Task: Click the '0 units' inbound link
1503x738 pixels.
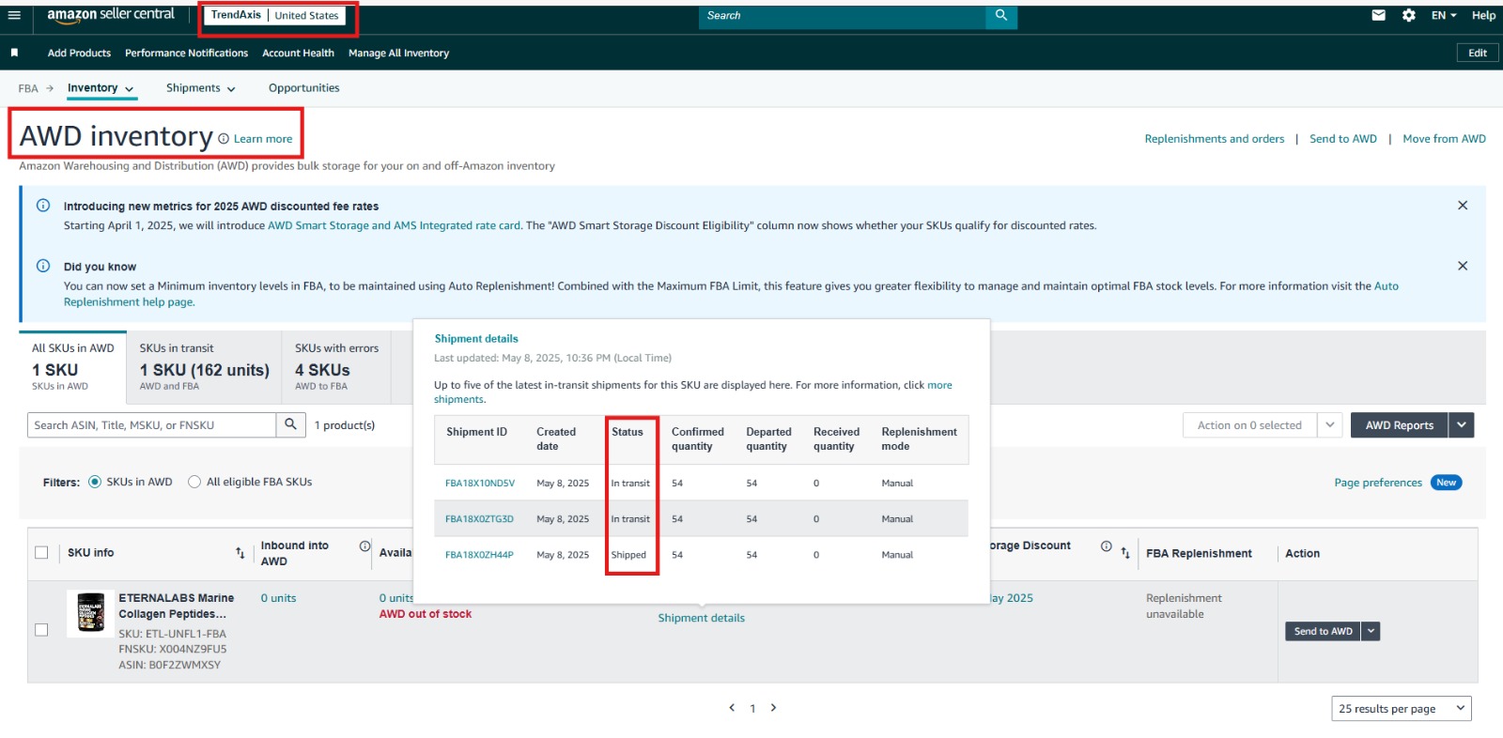Action: [278, 598]
